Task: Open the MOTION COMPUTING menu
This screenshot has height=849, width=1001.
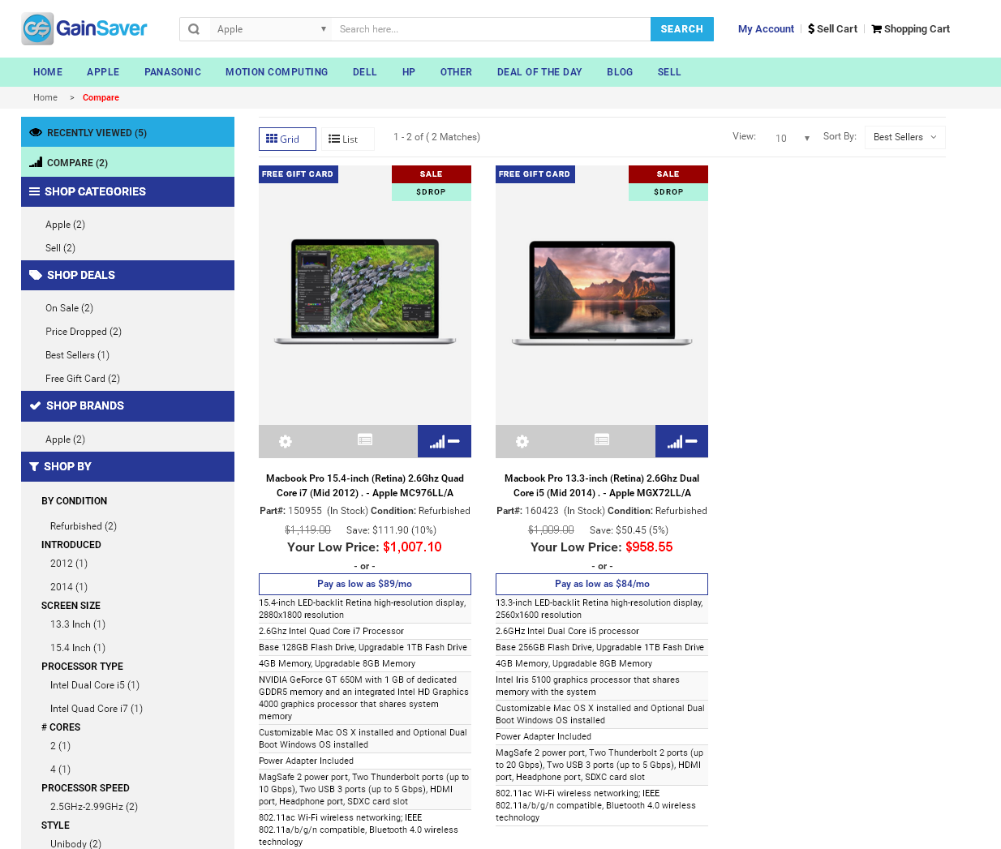Action: 277,72
